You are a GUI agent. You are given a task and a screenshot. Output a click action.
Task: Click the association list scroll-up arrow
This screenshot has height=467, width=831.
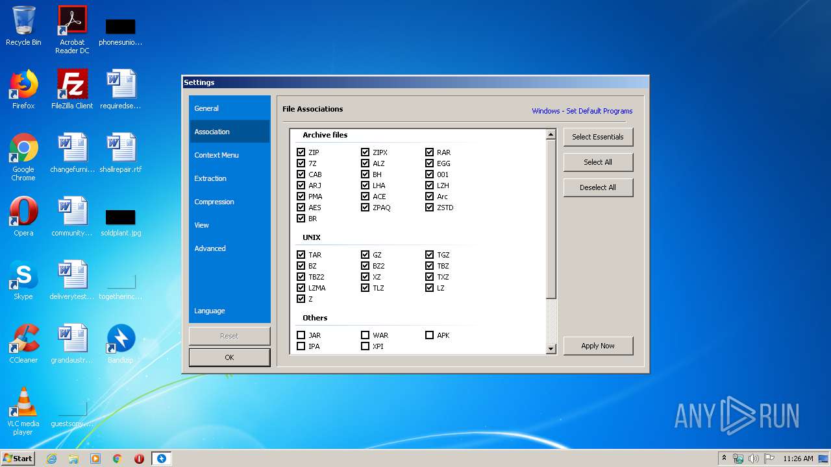[x=551, y=134]
